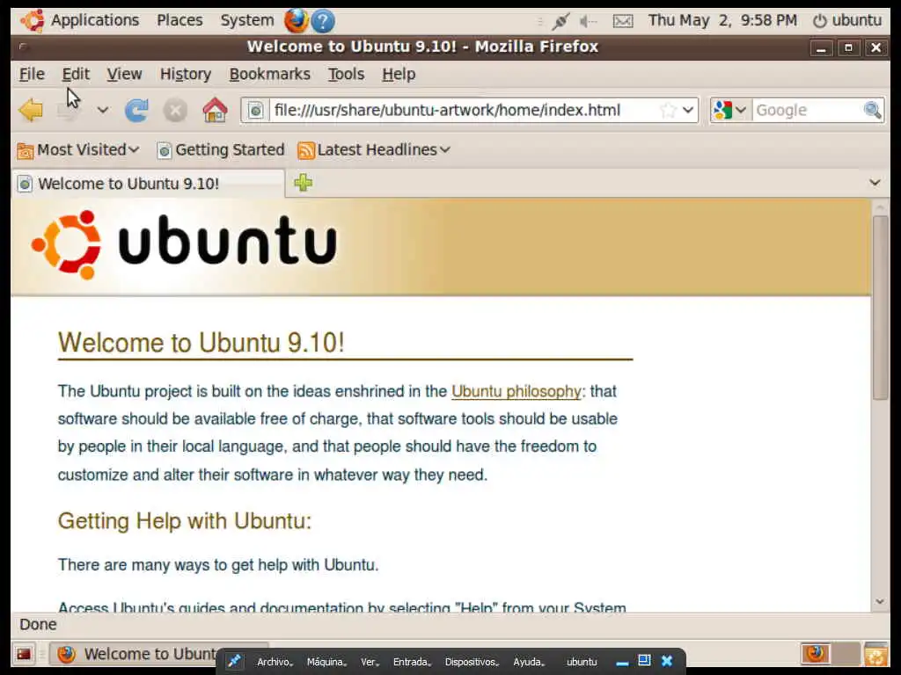Click the vertical scrollbar thumb
The width and height of the screenshot is (901, 675).
pos(880,307)
